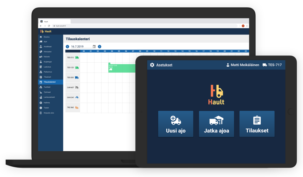Tap Jatka ajoa on the tablet
This screenshot has width=303, height=177.
216,124
